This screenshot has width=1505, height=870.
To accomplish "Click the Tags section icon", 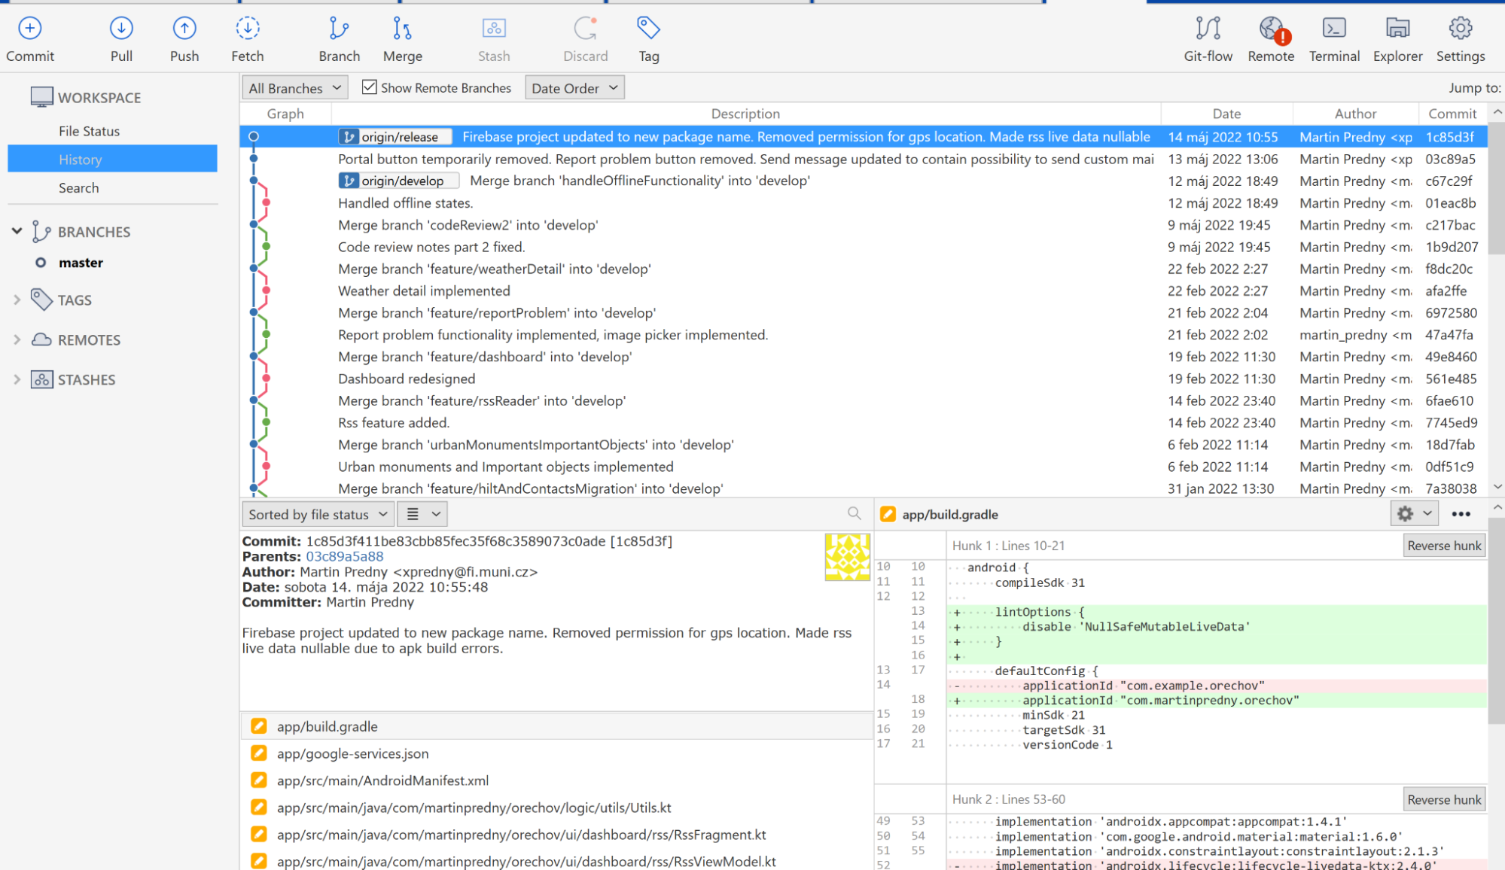I will click(x=41, y=300).
